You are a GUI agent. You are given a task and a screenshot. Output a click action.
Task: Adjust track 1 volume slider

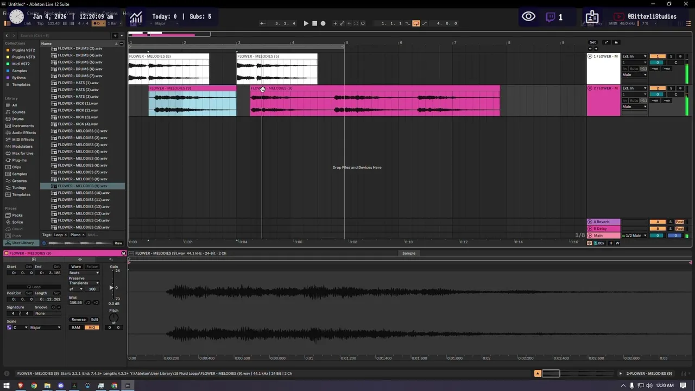(x=658, y=62)
